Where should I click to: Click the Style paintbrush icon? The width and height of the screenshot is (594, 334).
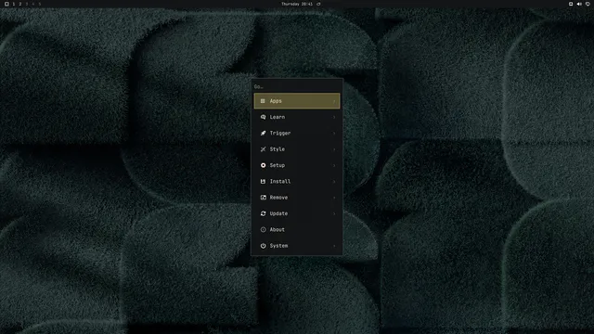coord(263,149)
